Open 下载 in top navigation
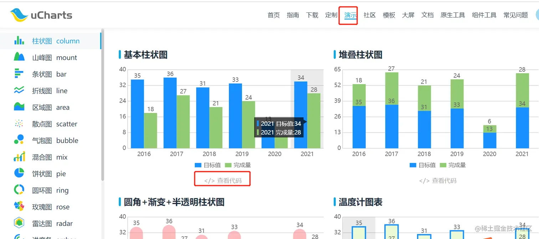This screenshot has height=239, width=539. click(312, 15)
